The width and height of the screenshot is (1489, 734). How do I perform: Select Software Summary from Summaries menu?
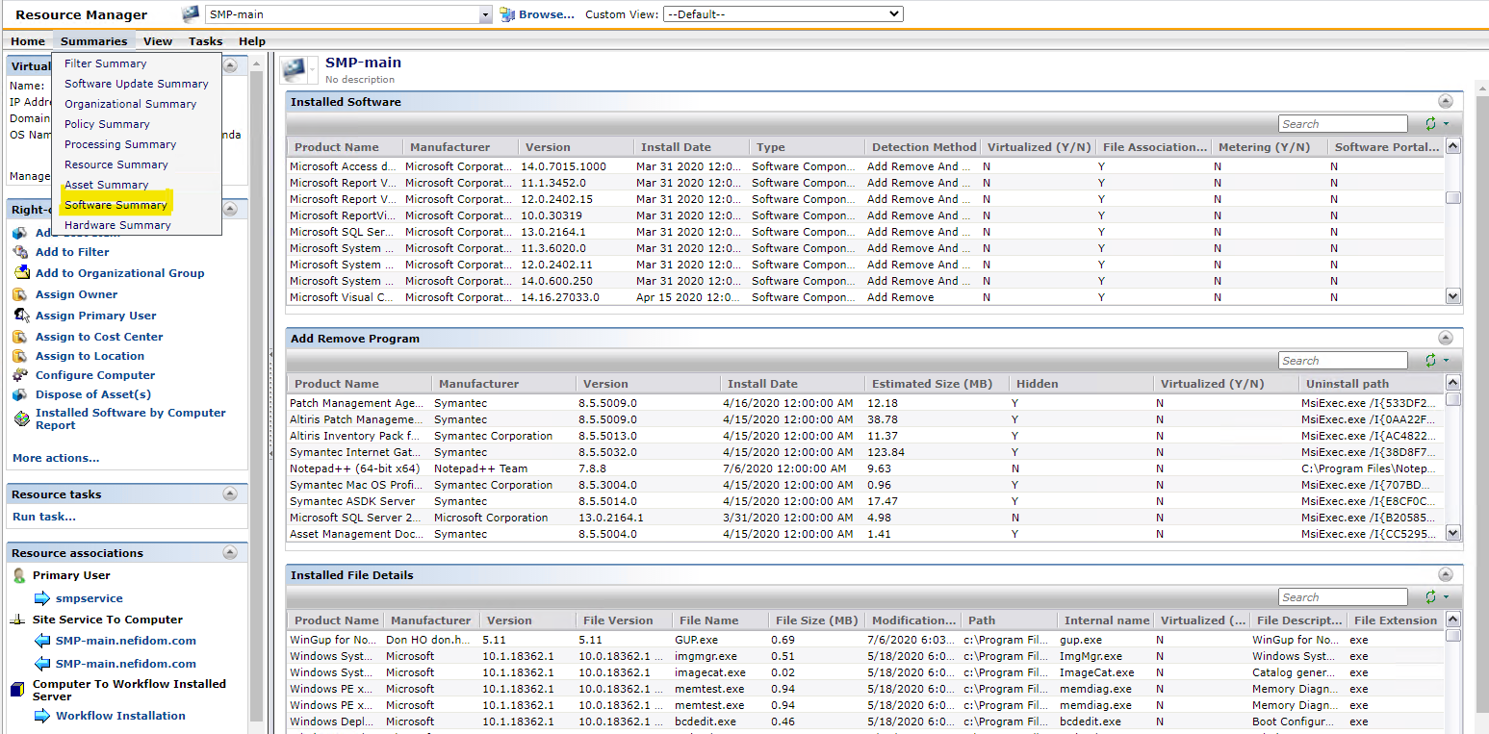click(x=116, y=205)
